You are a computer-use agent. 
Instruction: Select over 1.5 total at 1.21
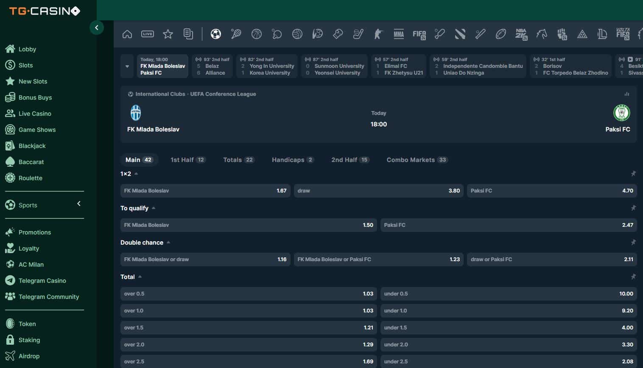pos(249,328)
